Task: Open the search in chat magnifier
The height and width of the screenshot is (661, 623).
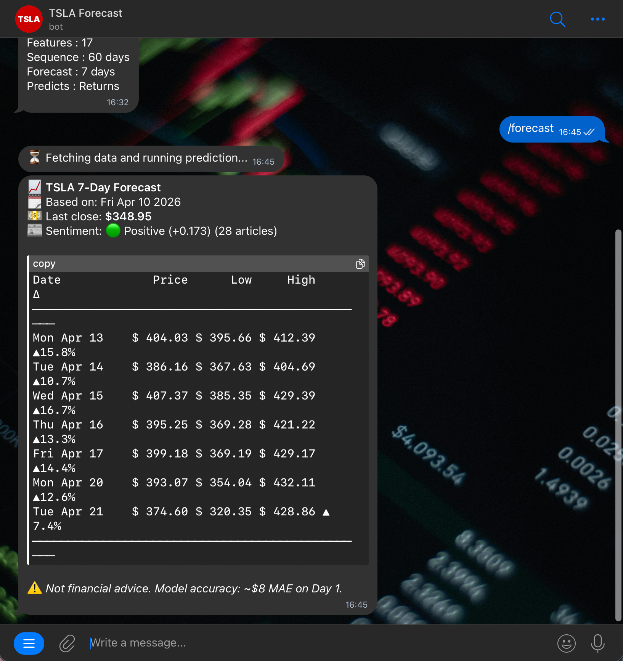Action: coord(557,19)
